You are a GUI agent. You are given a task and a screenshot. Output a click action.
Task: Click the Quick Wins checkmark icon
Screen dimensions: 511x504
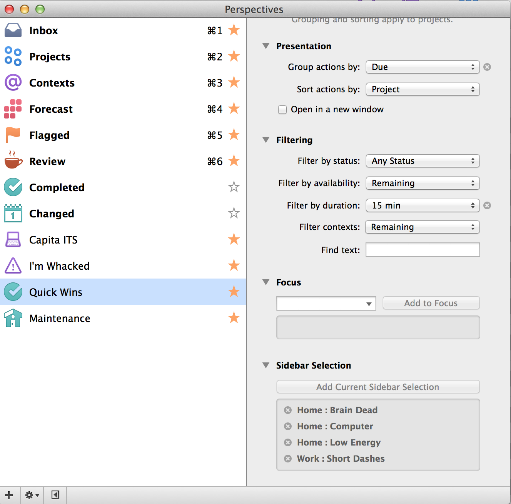click(x=13, y=292)
